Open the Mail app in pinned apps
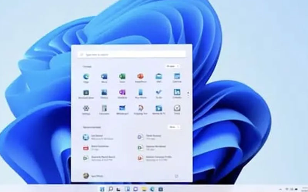Viewport: 308px width, 192px height. click(x=159, y=78)
